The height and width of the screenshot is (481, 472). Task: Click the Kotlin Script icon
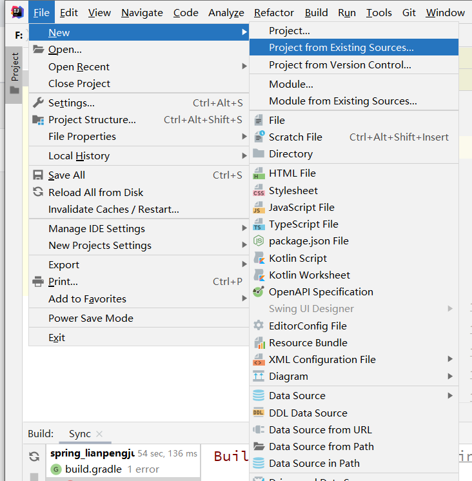tap(259, 258)
